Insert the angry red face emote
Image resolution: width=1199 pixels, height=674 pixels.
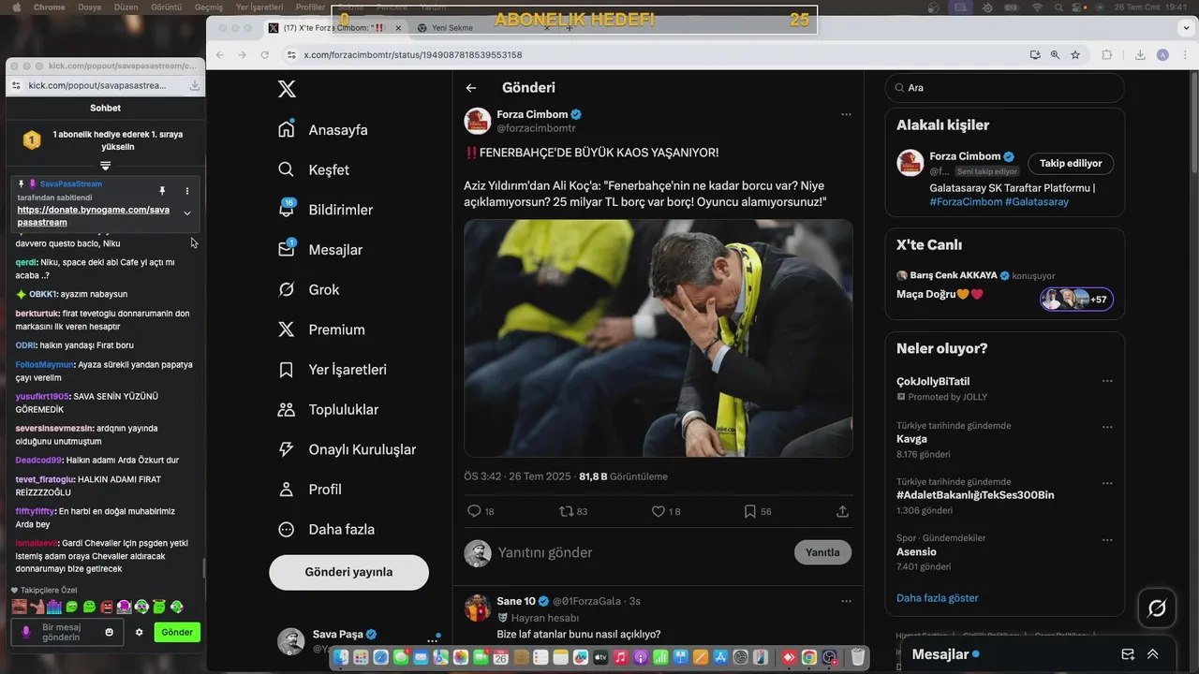pos(107,607)
